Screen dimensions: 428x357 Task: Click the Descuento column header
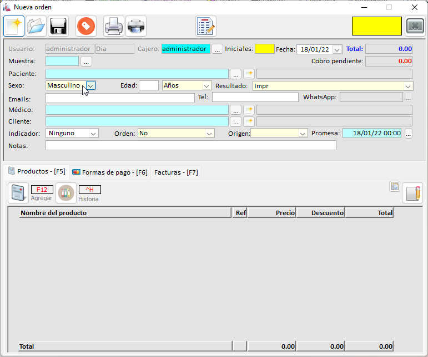tap(320, 213)
